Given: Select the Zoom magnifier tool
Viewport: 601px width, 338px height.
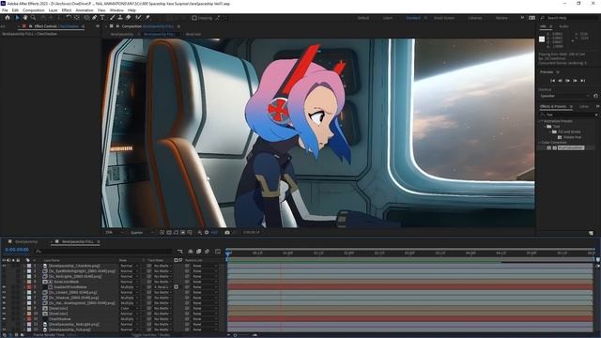Looking at the screenshot, I should (x=34, y=18).
